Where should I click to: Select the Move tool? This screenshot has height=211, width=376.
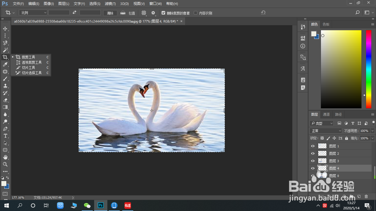(x=5, y=29)
